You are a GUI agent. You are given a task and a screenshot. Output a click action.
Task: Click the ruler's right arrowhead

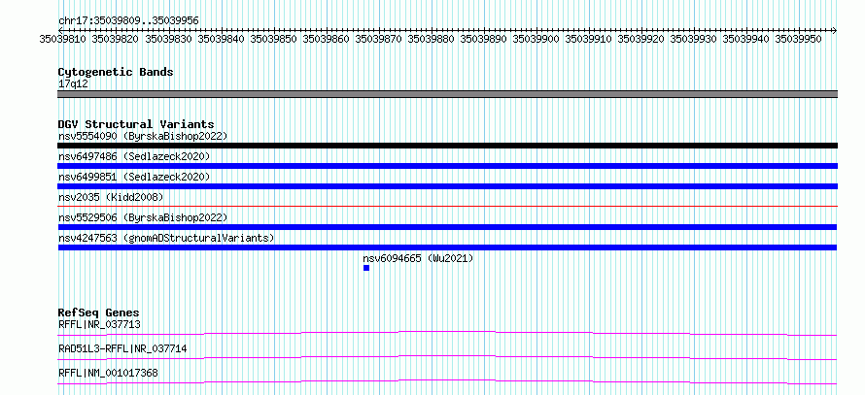click(835, 30)
